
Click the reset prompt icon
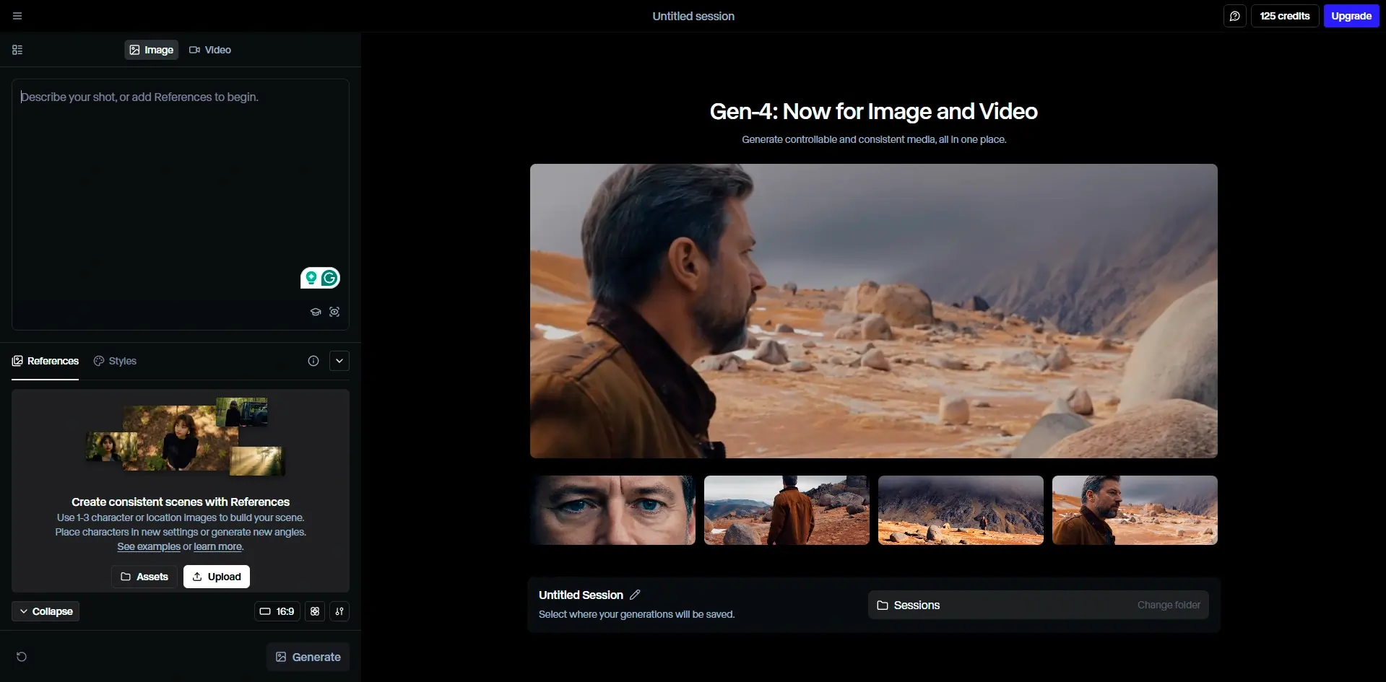pos(22,657)
